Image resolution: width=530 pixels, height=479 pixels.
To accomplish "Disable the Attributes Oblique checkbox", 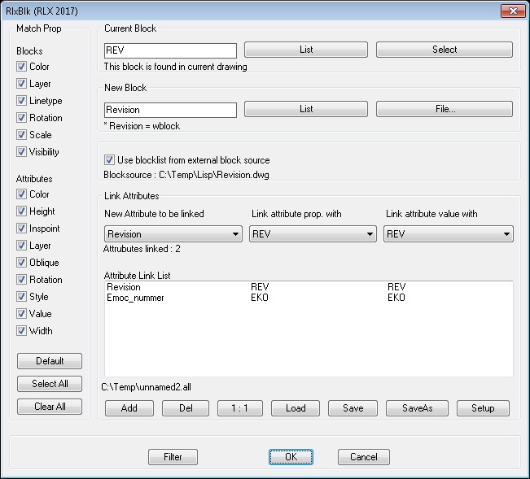I will 21,263.
